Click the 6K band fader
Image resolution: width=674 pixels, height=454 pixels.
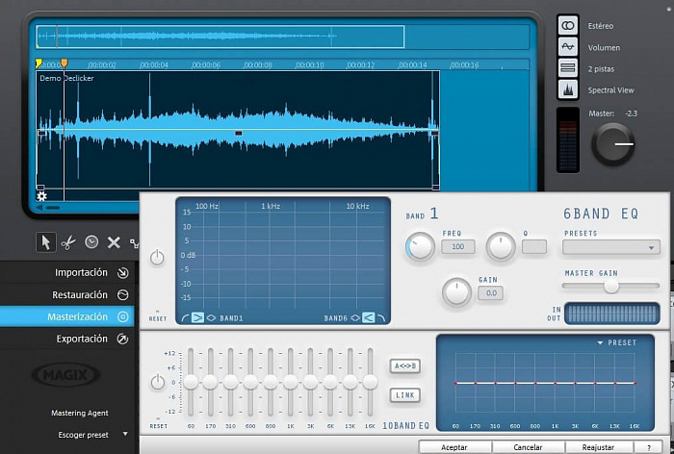pos(330,382)
